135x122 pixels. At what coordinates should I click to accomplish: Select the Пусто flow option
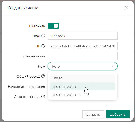coord(82,78)
